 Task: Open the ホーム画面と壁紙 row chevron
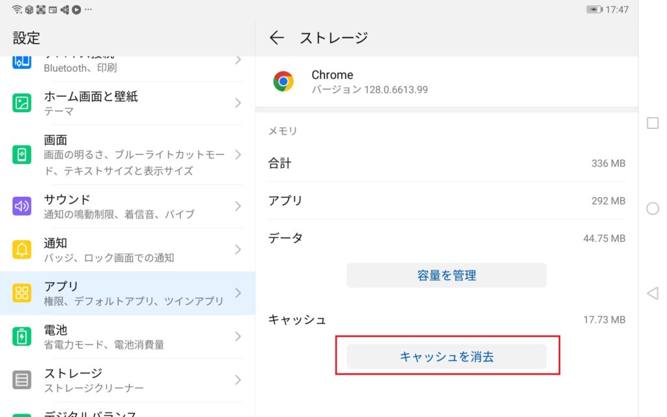238,103
